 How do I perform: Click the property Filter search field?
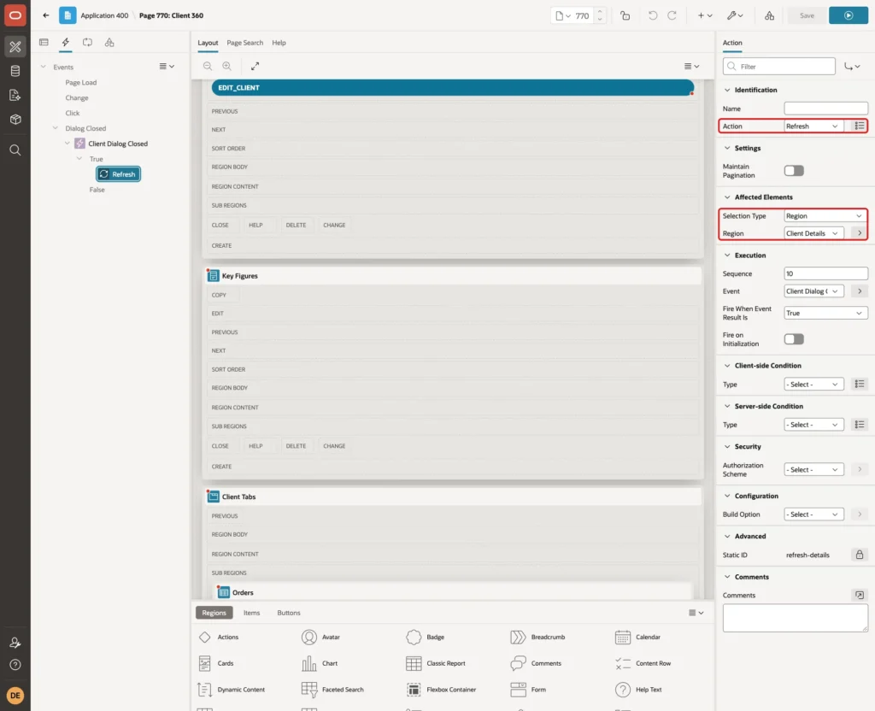[x=779, y=67]
